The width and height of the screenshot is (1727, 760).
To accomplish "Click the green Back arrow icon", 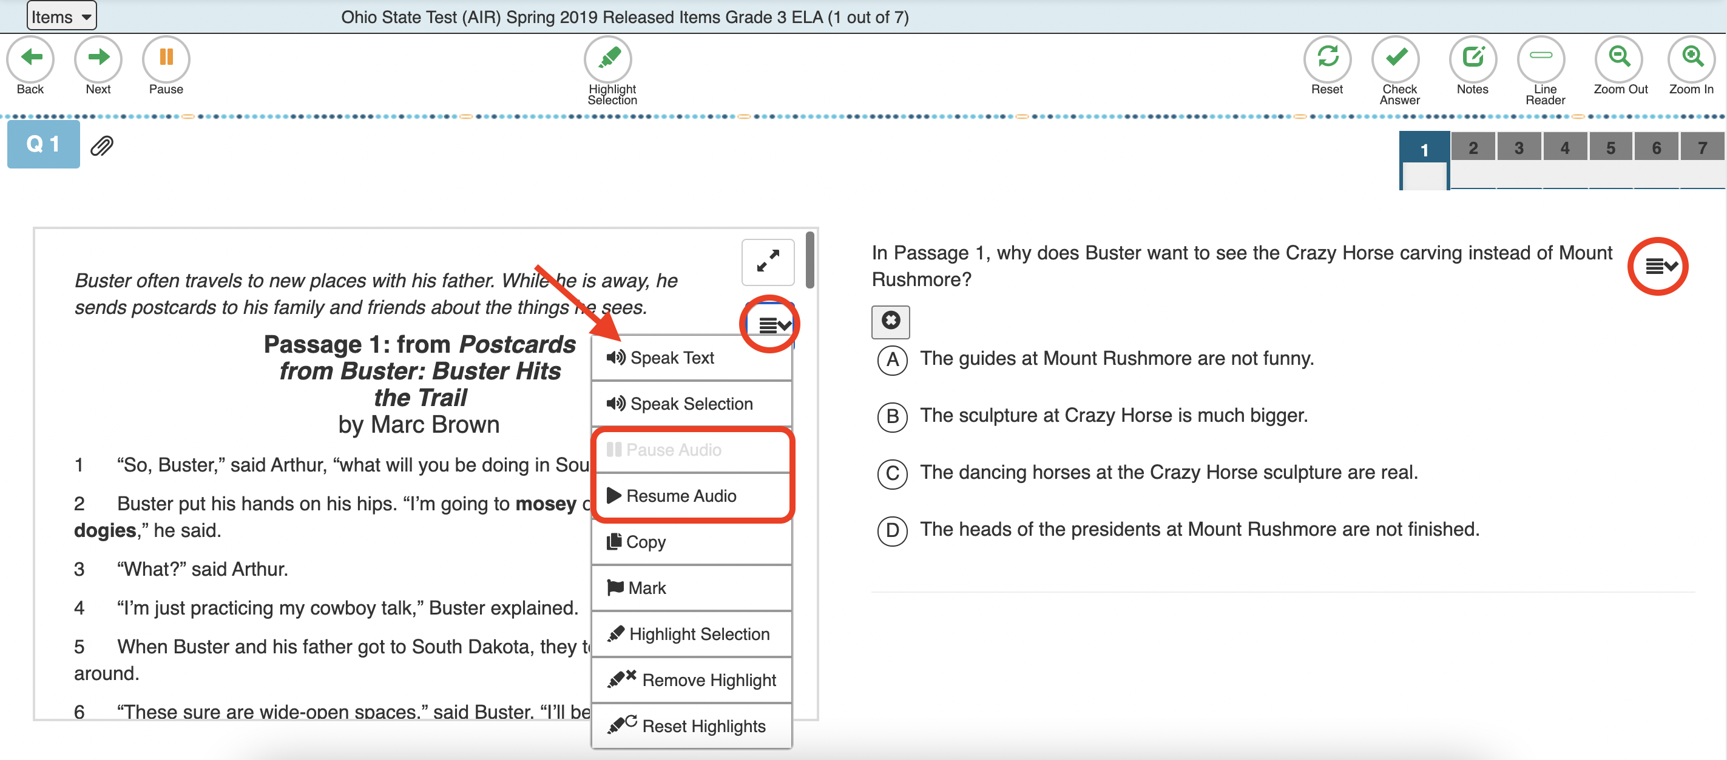I will coord(30,58).
